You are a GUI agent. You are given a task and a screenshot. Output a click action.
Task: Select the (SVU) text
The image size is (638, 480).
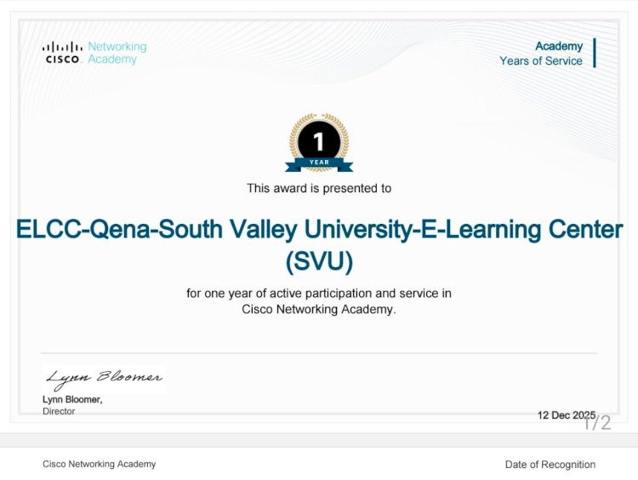(319, 261)
